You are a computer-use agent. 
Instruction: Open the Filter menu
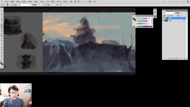[x=36, y=1]
